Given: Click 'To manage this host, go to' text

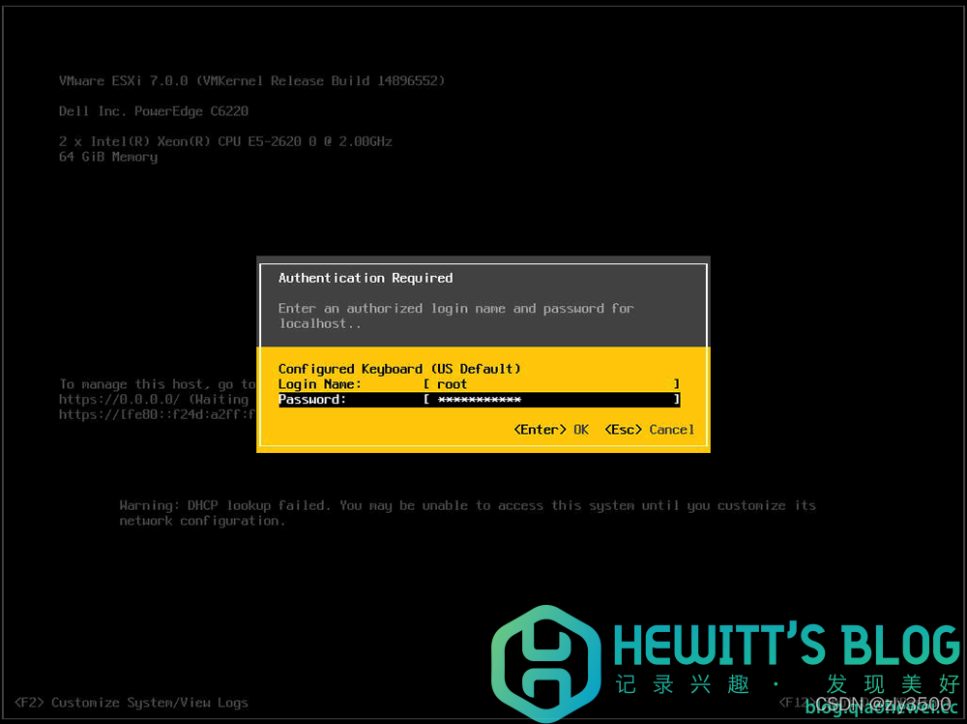Looking at the screenshot, I should tap(157, 384).
